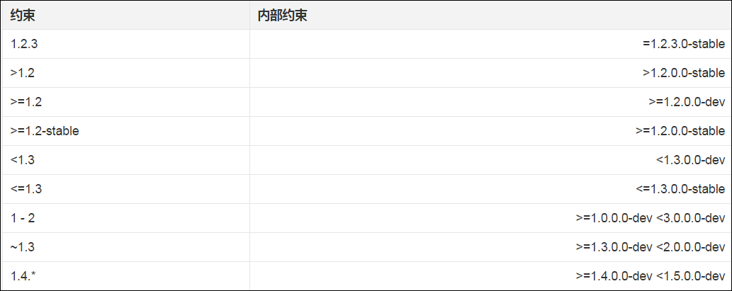732x291 pixels.
Task: Select the <1.3 constraint cell
Action: point(125,160)
